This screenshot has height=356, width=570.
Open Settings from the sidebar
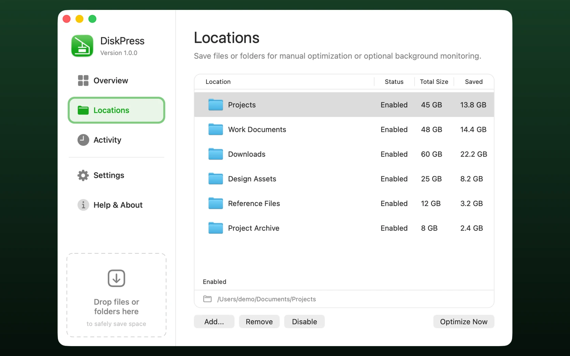click(x=116, y=175)
